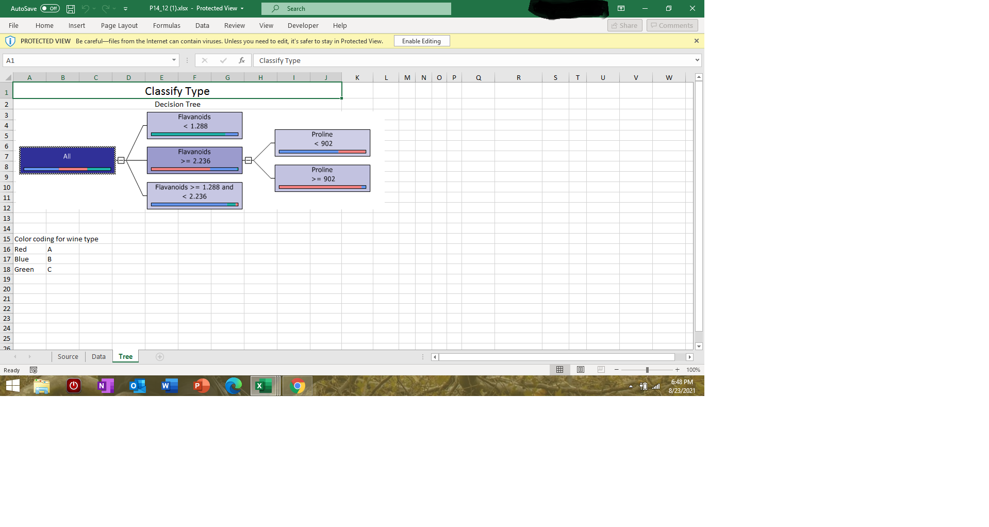Image resolution: width=989 pixels, height=527 pixels.
Task: Open Customize Quick Access Toolbar menu
Action: tap(125, 8)
